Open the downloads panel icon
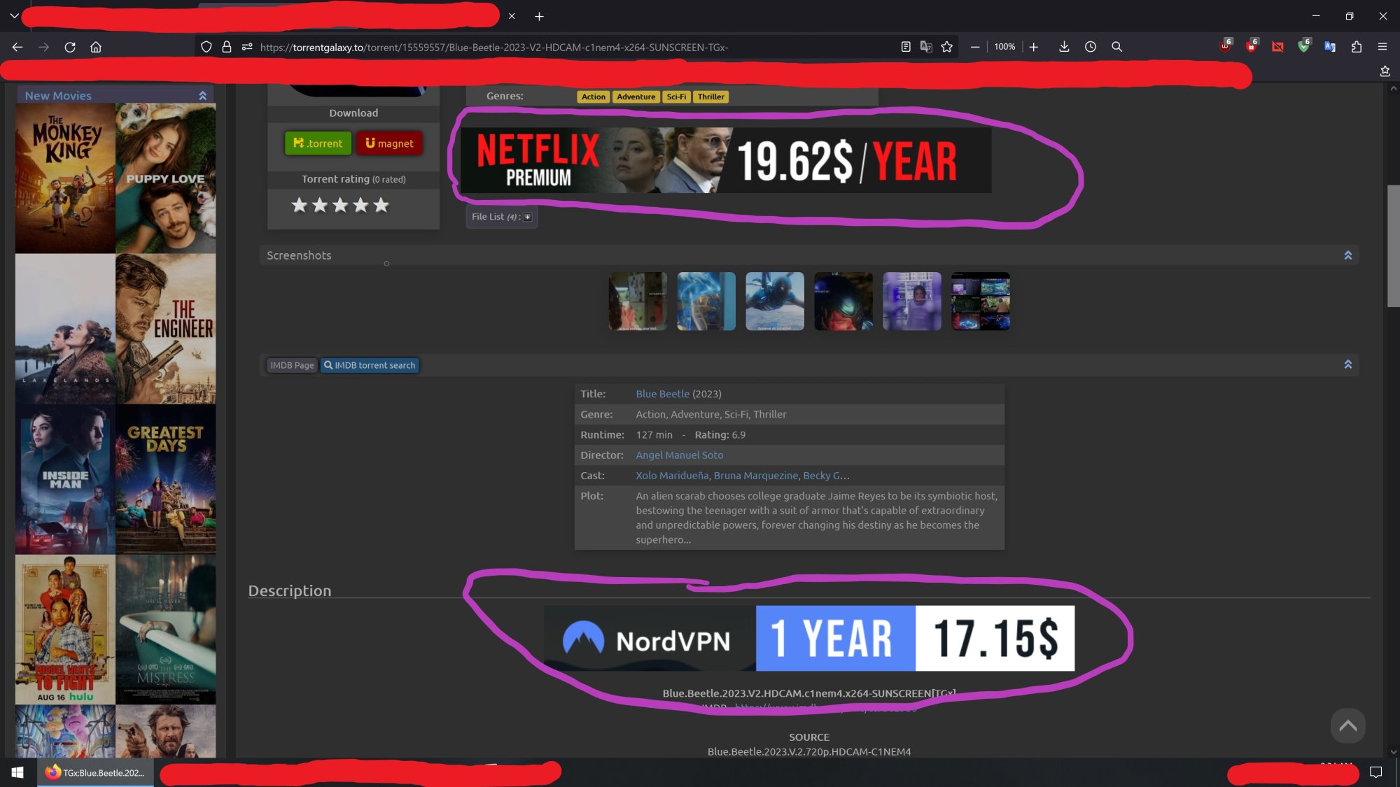The width and height of the screenshot is (1400, 787). click(x=1064, y=47)
